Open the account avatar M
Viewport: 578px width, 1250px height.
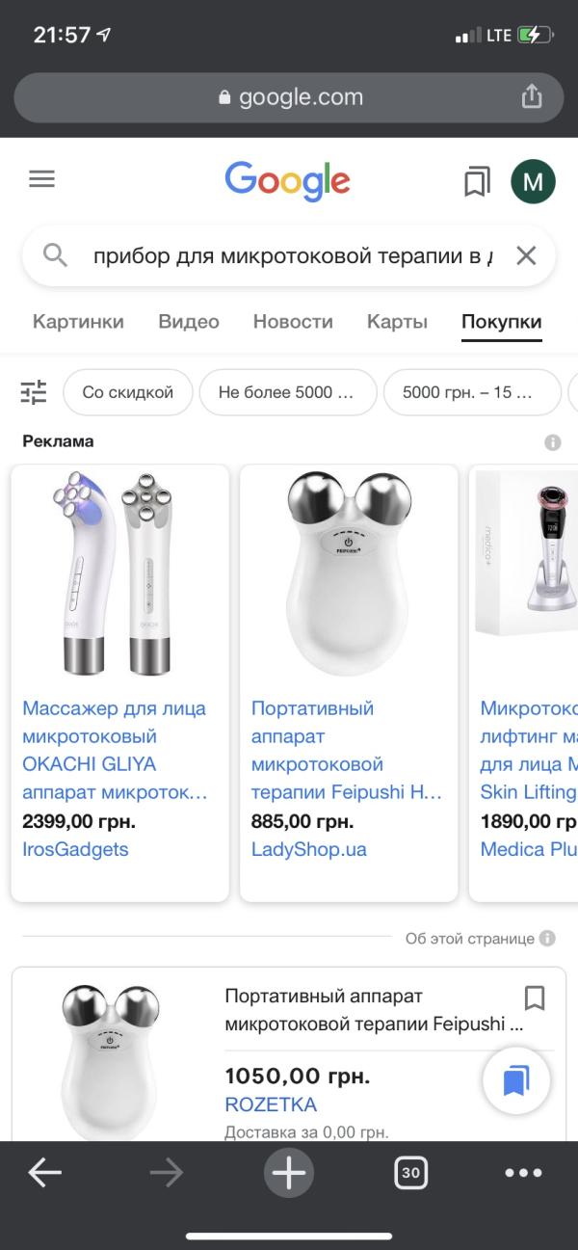click(x=533, y=180)
